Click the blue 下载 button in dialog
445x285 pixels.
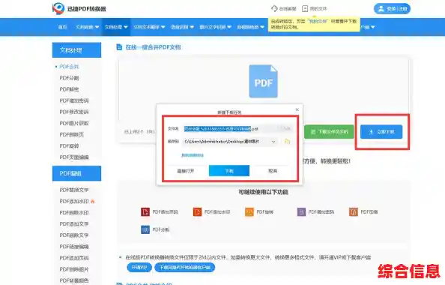coord(229,171)
